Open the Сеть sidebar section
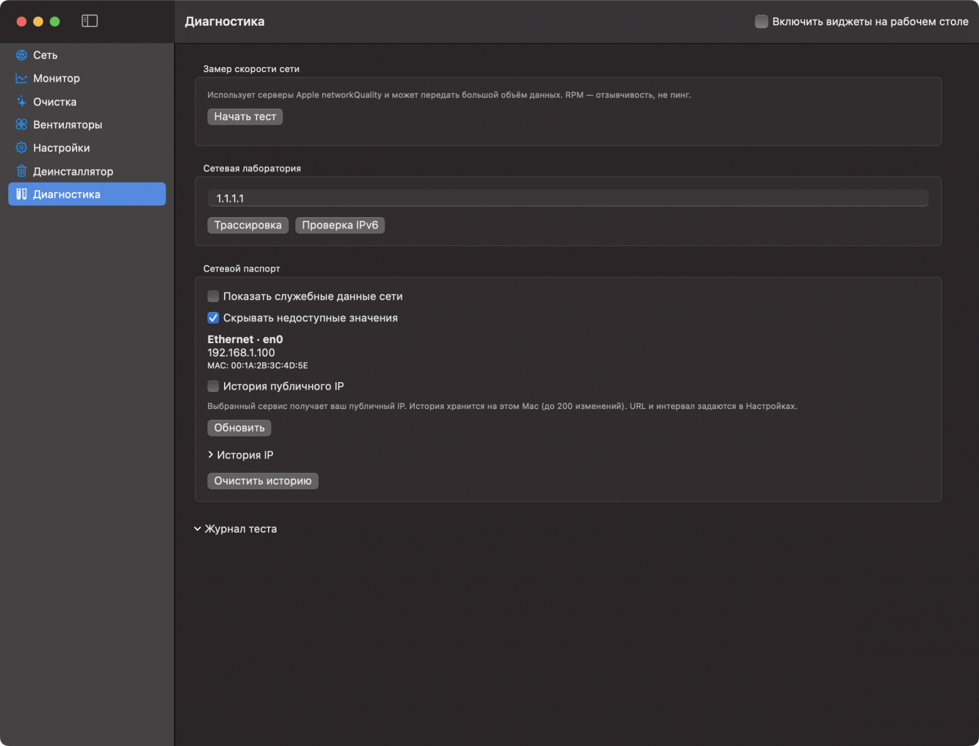This screenshot has width=979, height=746. click(87, 55)
